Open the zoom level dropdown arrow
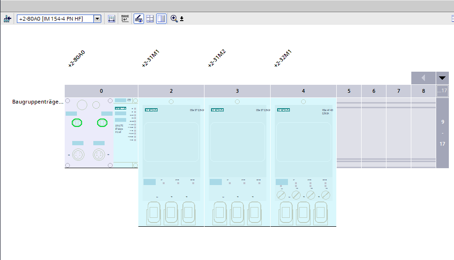 (x=182, y=19)
